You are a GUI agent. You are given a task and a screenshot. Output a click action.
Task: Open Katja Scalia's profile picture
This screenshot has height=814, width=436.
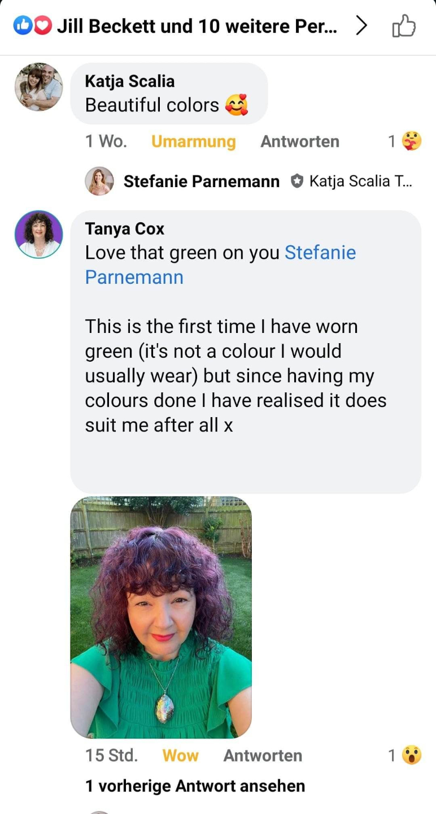click(38, 87)
